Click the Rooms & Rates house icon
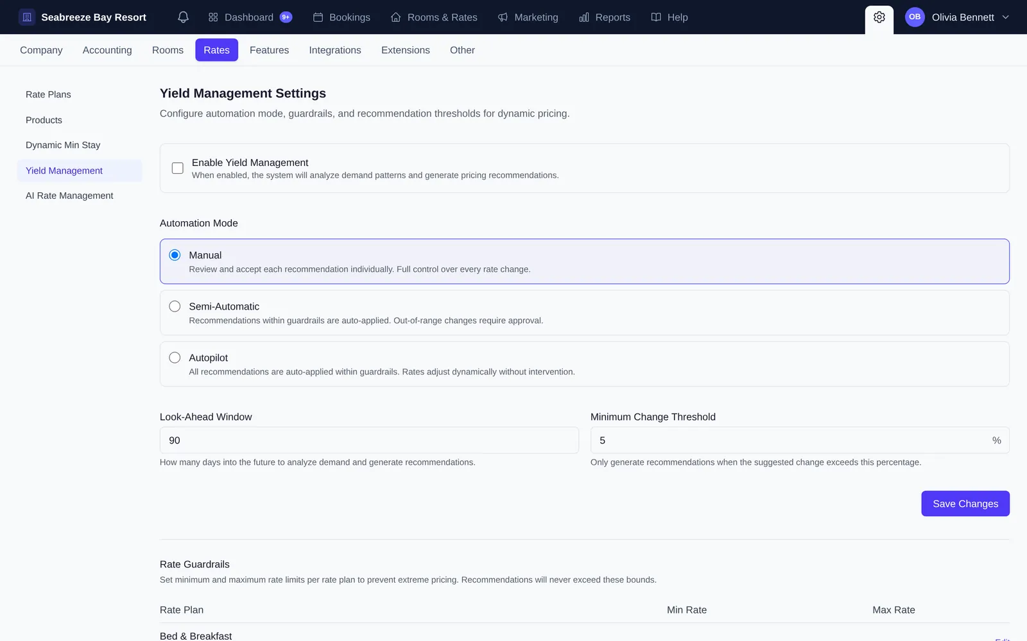 (396, 17)
